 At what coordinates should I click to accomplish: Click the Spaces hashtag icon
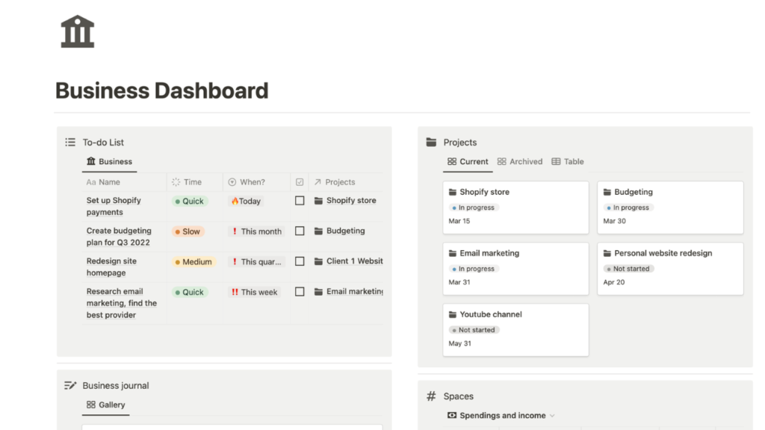(431, 396)
